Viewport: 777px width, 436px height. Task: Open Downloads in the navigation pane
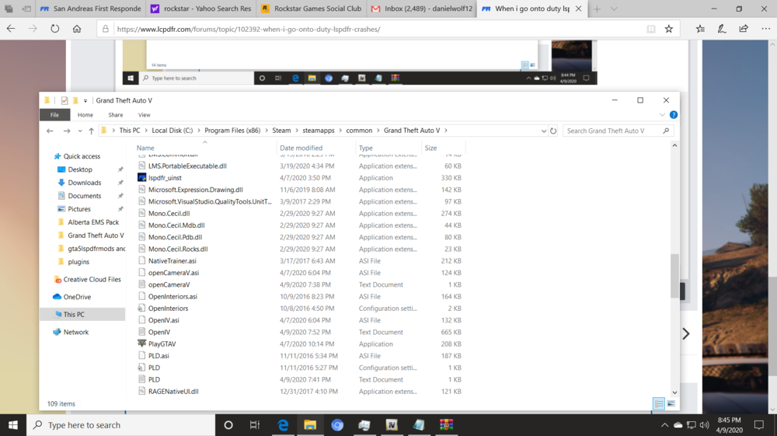point(84,183)
